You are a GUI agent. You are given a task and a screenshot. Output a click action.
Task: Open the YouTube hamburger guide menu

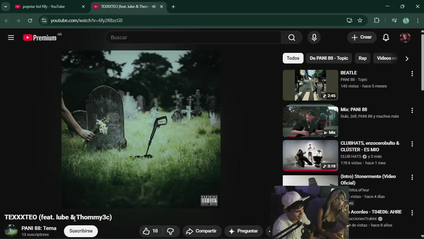click(x=11, y=38)
